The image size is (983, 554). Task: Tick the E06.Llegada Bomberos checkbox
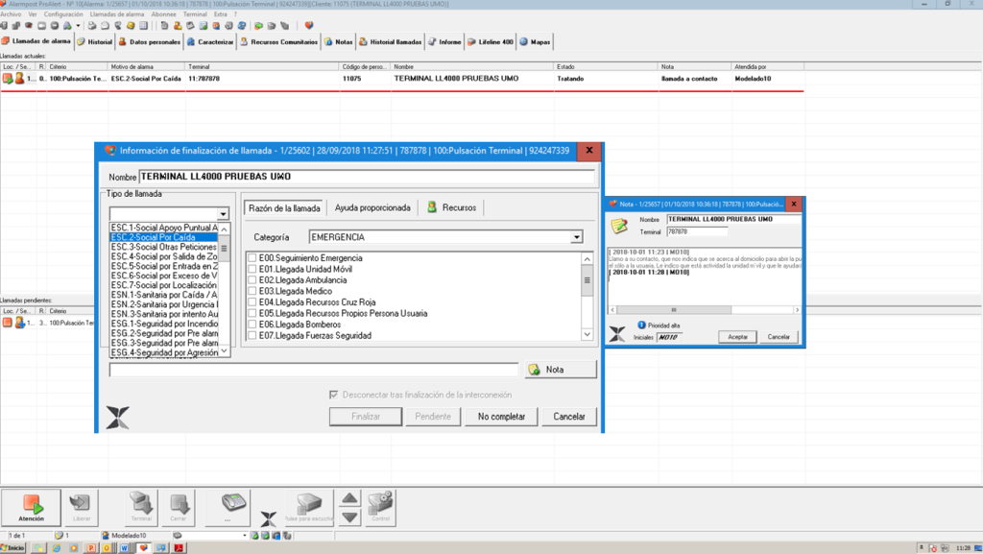(x=252, y=324)
